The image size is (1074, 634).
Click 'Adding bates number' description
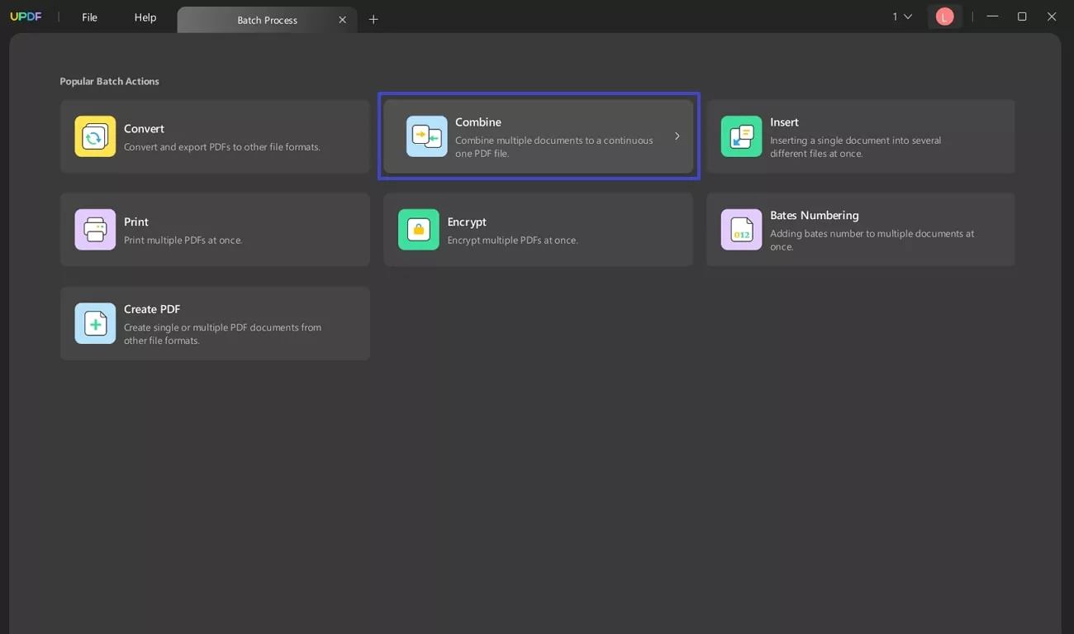pyautogui.click(x=872, y=241)
